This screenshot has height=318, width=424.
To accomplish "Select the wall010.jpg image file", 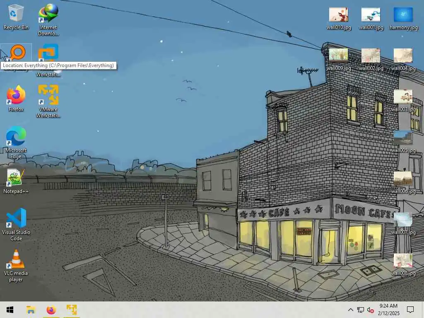I will pos(339,18).
